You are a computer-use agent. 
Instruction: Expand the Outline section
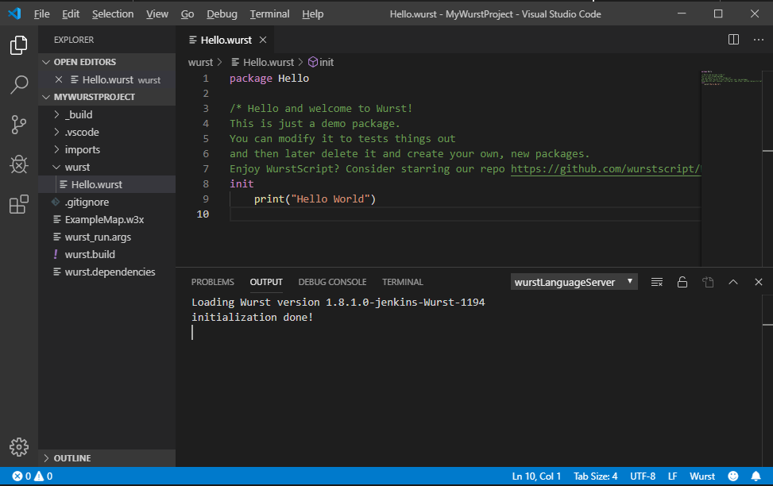point(106,458)
